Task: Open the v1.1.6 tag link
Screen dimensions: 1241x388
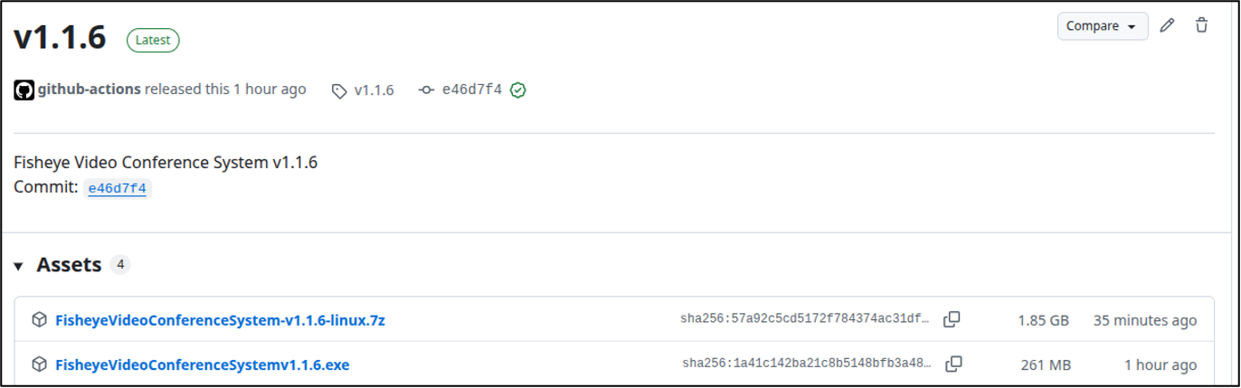Action: click(x=374, y=90)
